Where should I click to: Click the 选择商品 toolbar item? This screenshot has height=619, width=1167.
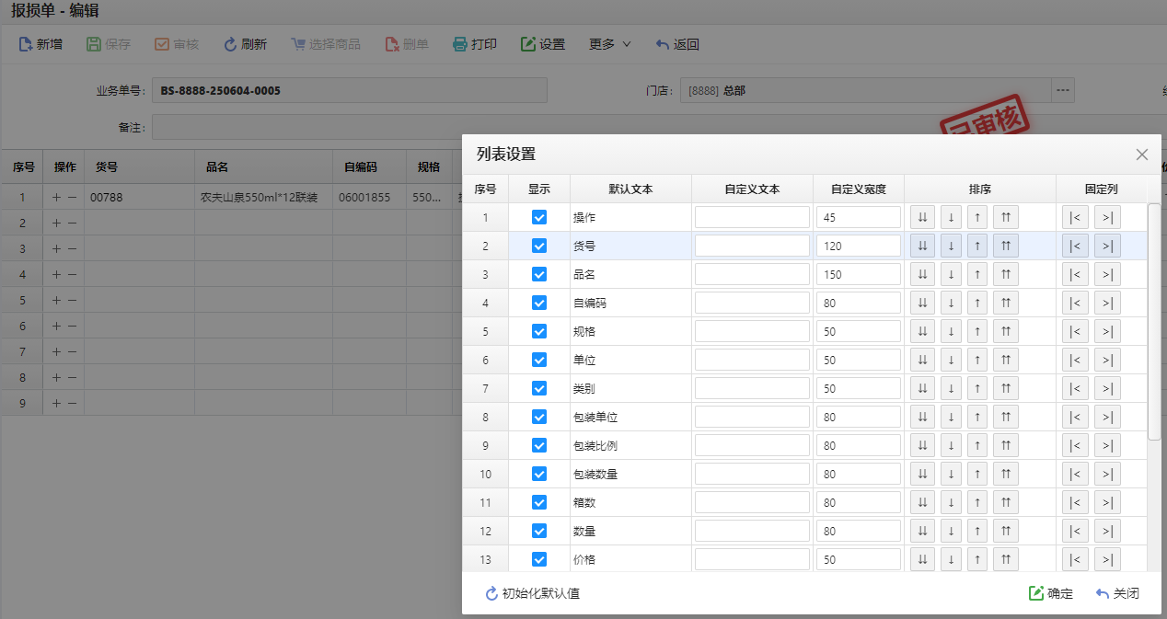(x=326, y=44)
